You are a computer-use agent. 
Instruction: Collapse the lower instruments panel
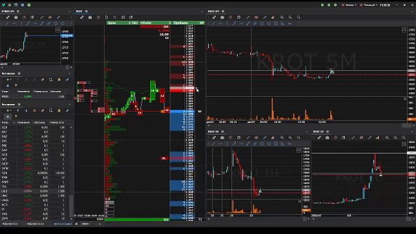pyautogui.click(x=70, y=105)
